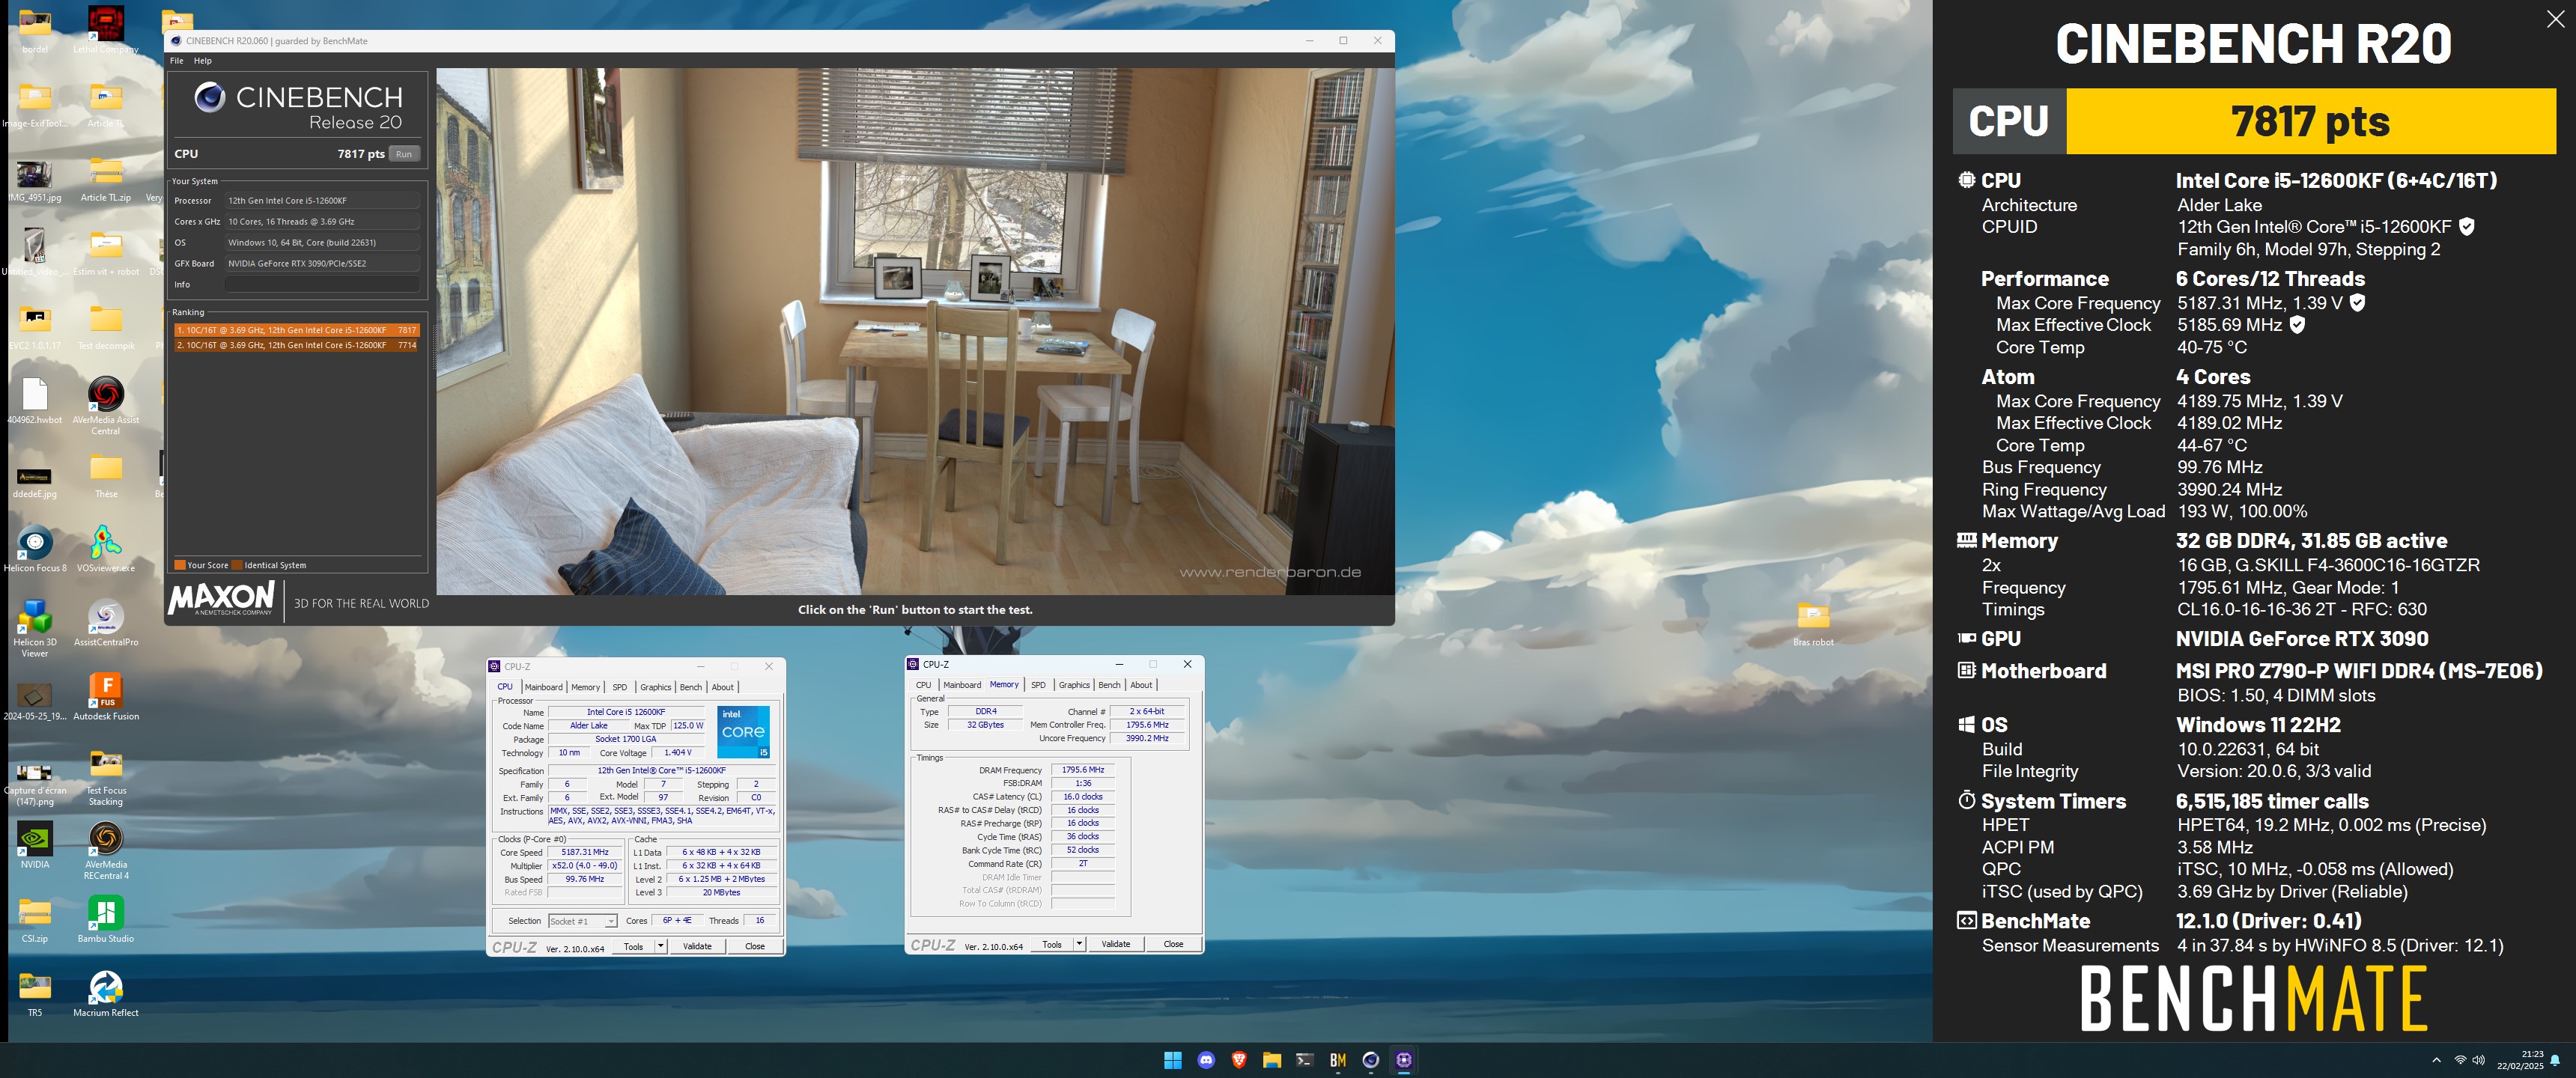Open Graphics tab in left CPU-Z window

(656, 687)
